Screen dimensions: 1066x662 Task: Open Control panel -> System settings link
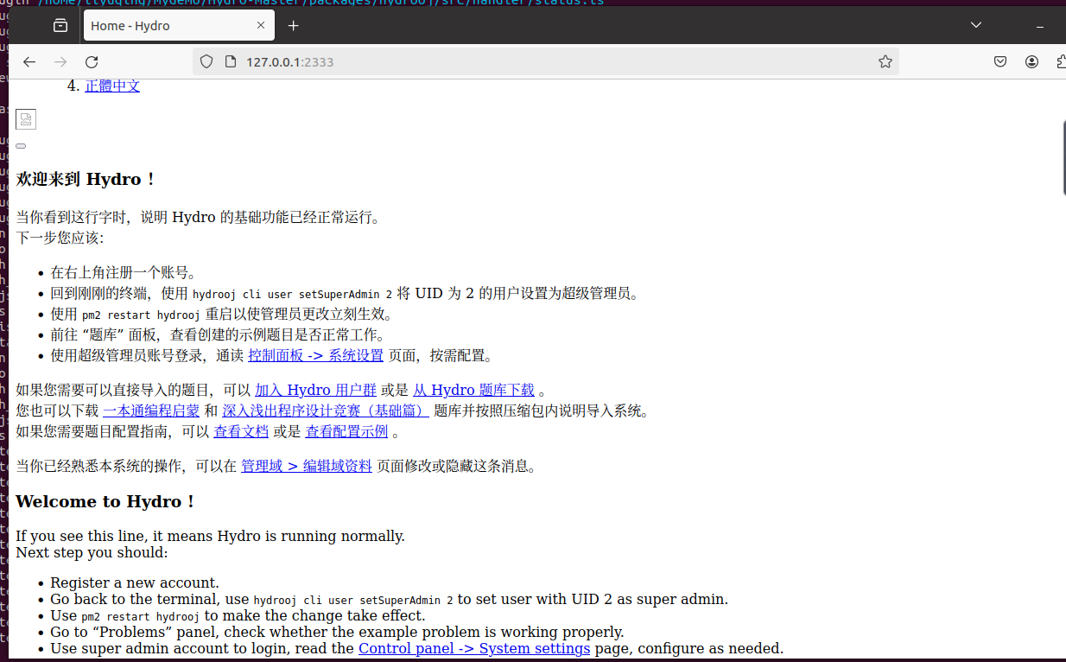tap(474, 648)
